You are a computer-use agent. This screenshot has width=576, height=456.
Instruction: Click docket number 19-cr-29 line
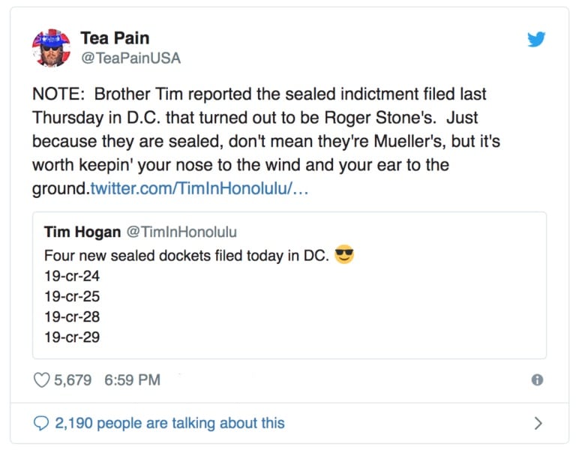72,337
